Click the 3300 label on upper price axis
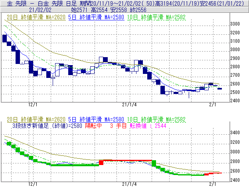249x189 pixels. click(235, 24)
